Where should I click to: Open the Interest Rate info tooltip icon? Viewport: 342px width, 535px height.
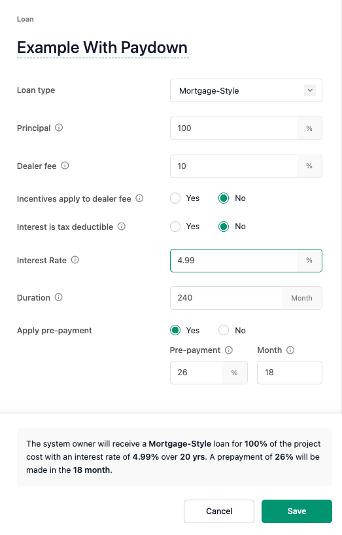click(75, 260)
